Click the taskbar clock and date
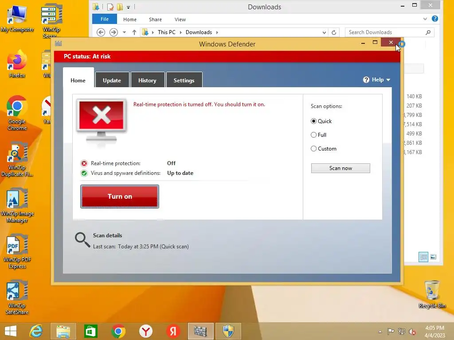Image resolution: width=454 pixels, height=340 pixels. click(434, 332)
